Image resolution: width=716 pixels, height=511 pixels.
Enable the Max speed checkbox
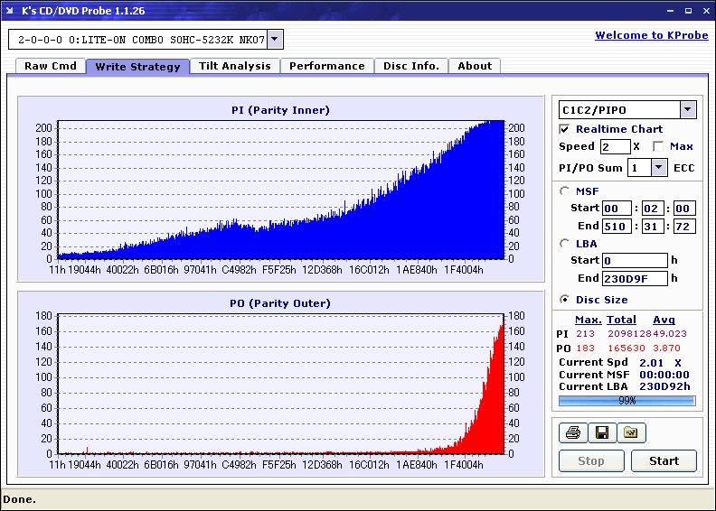pos(658,146)
